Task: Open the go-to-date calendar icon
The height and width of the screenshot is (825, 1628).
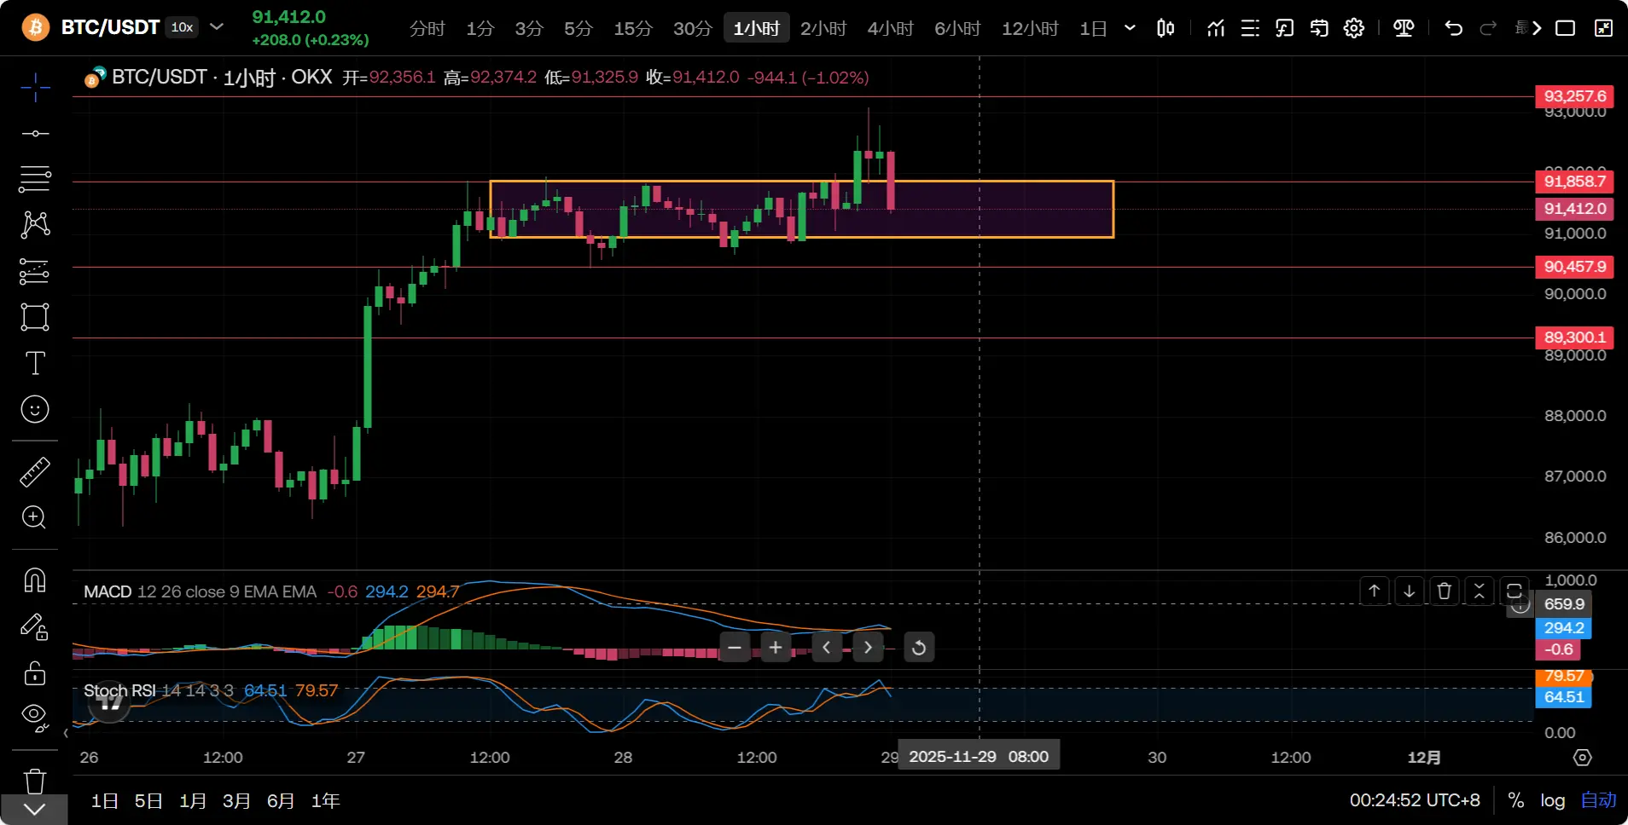Action: coord(1319,28)
